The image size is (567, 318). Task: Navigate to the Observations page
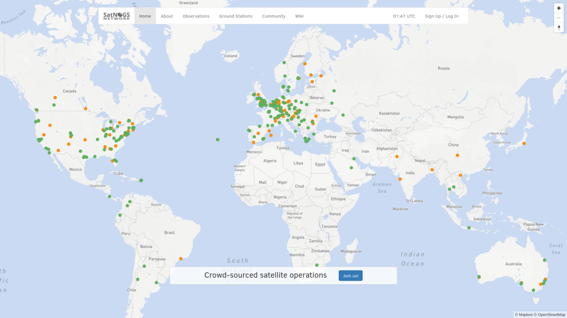(196, 16)
